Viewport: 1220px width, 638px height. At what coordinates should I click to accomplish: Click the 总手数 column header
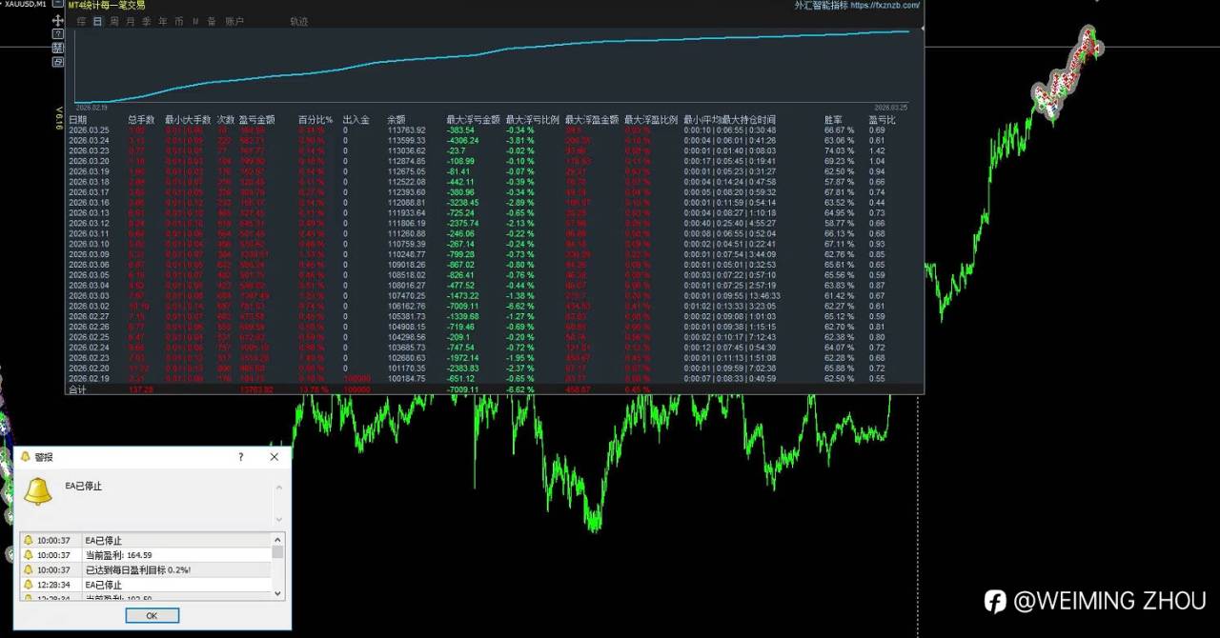click(141, 120)
